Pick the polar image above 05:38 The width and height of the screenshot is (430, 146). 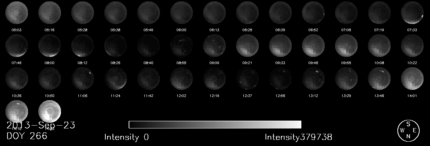116,13
